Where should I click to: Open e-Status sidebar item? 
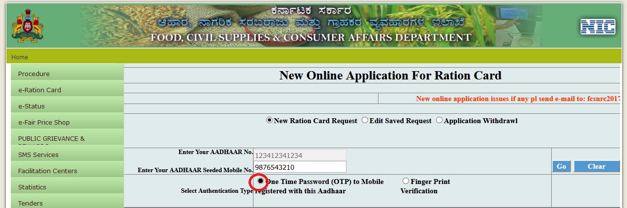coord(31,106)
